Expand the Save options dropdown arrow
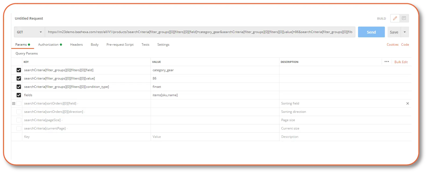427x173 pixels. pyautogui.click(x=405, y=32)
